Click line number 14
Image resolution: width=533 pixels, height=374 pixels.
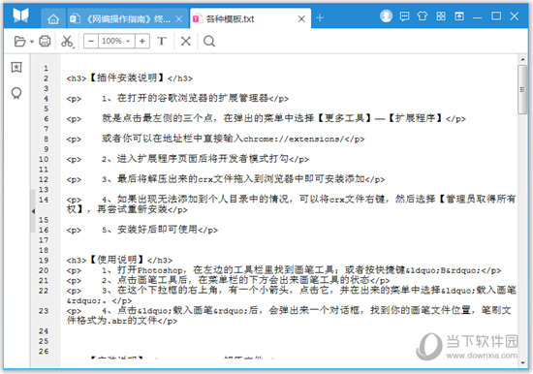coord(44,200)
